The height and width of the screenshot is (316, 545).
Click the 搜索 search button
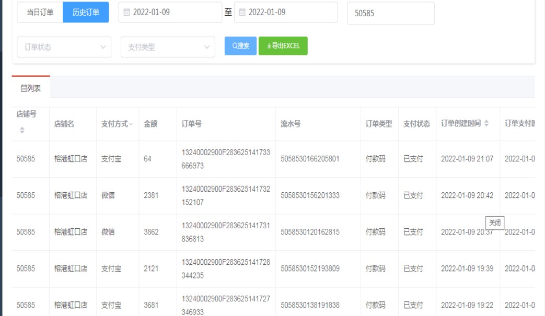(240, 46)
